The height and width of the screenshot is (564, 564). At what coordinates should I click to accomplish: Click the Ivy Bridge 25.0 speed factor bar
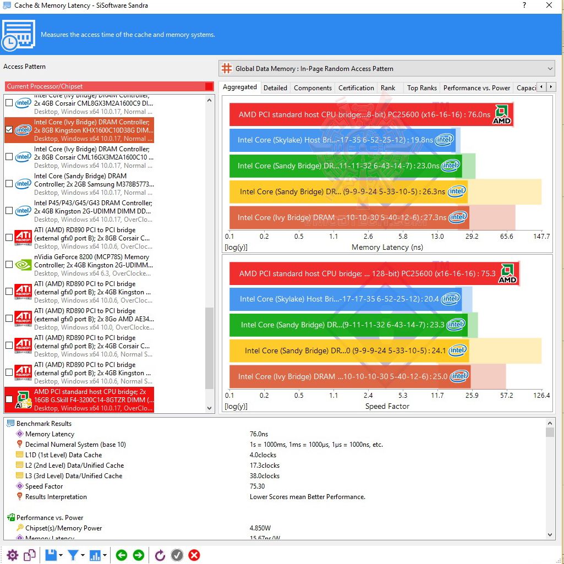point(350,376)
